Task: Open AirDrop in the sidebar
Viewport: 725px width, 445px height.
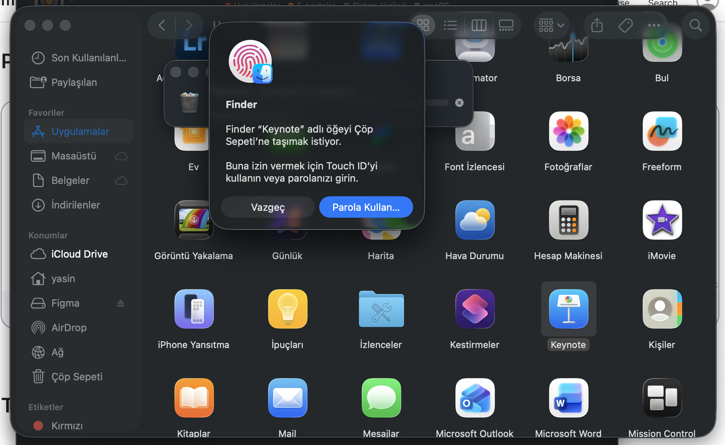Action: [79, 328]
